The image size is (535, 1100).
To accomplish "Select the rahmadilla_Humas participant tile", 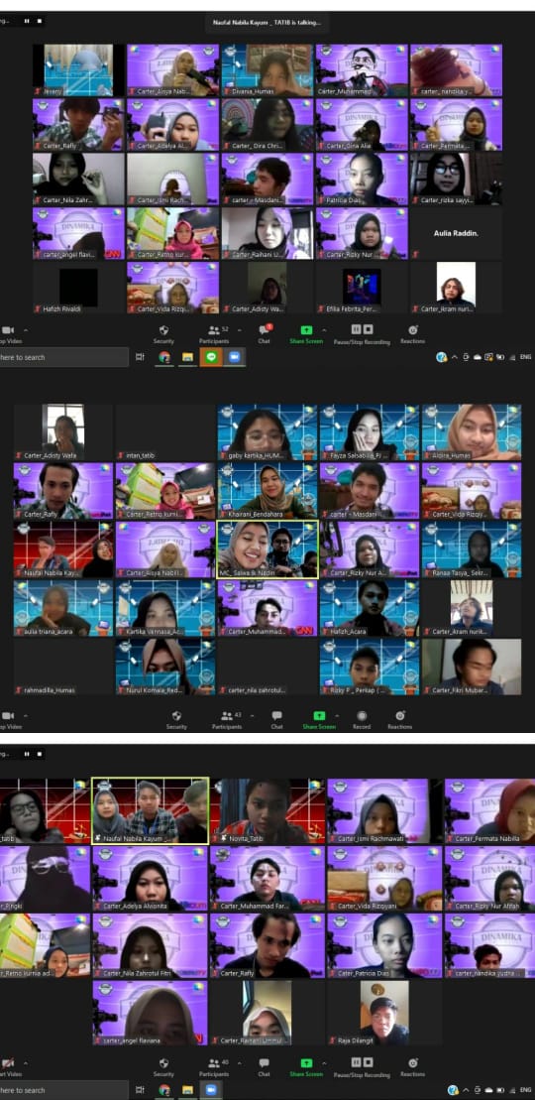I will (63, 666).
